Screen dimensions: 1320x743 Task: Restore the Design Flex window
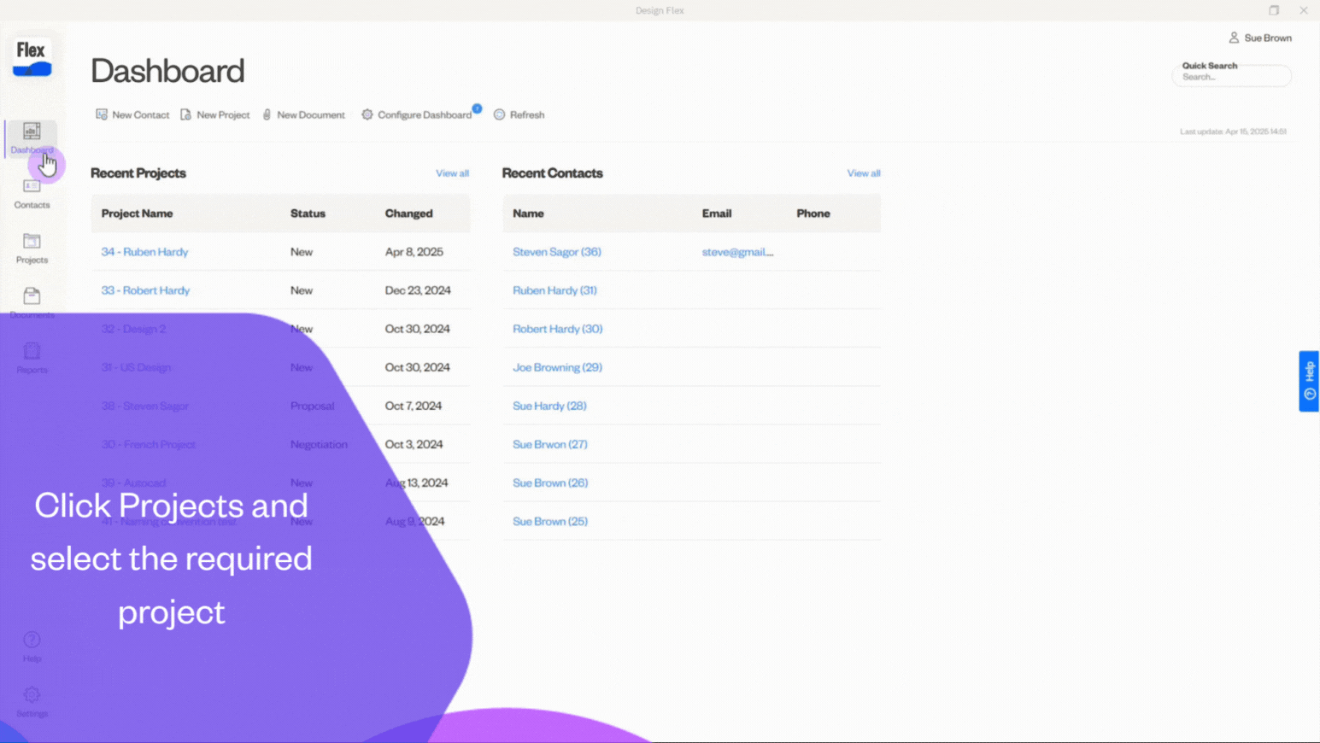(x=1274, y=10)
